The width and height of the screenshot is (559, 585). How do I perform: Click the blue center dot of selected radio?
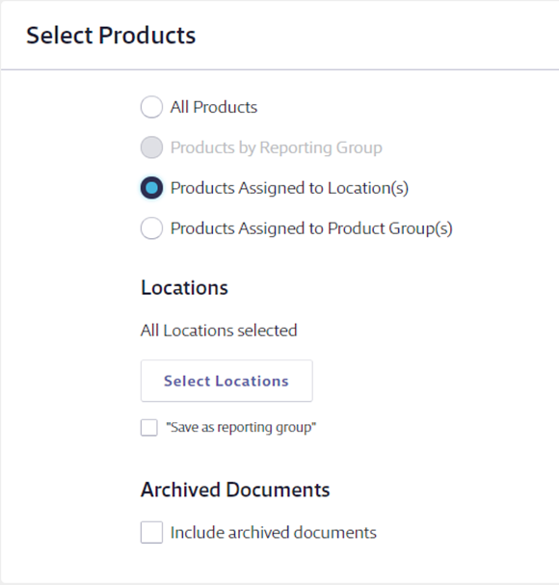[x=151, y=188]
